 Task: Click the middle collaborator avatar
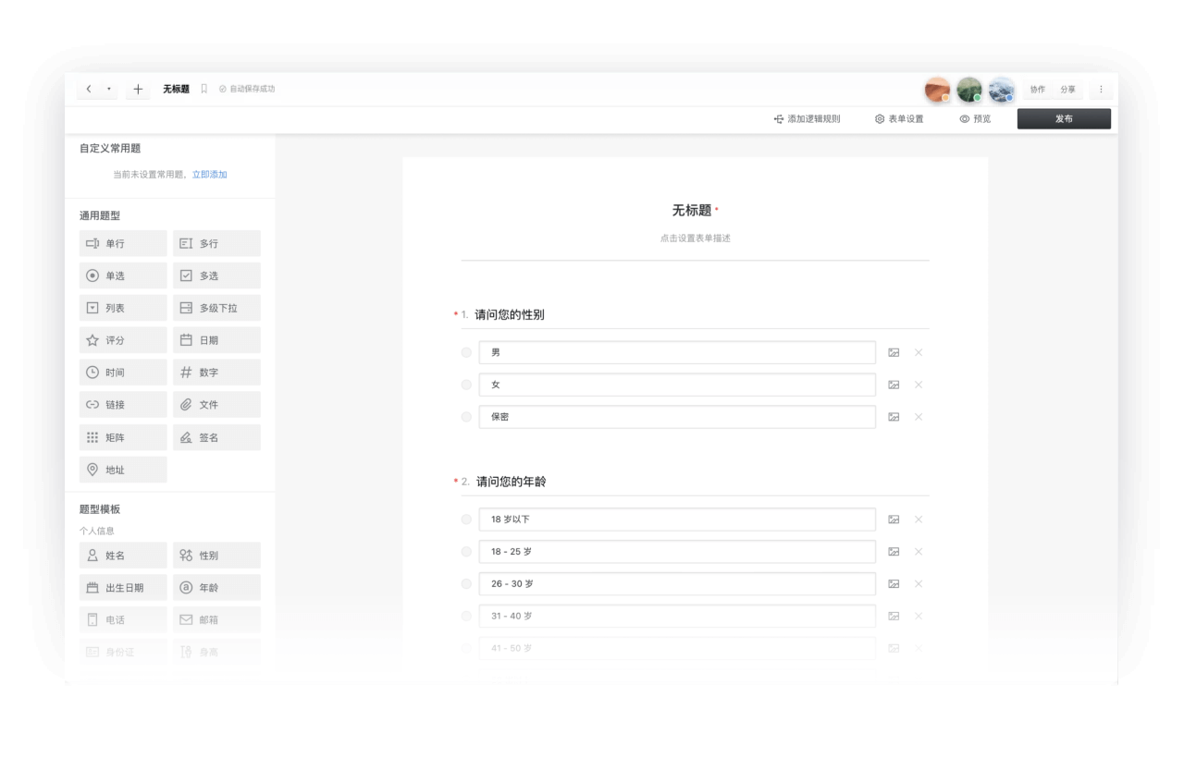(968, 90)
